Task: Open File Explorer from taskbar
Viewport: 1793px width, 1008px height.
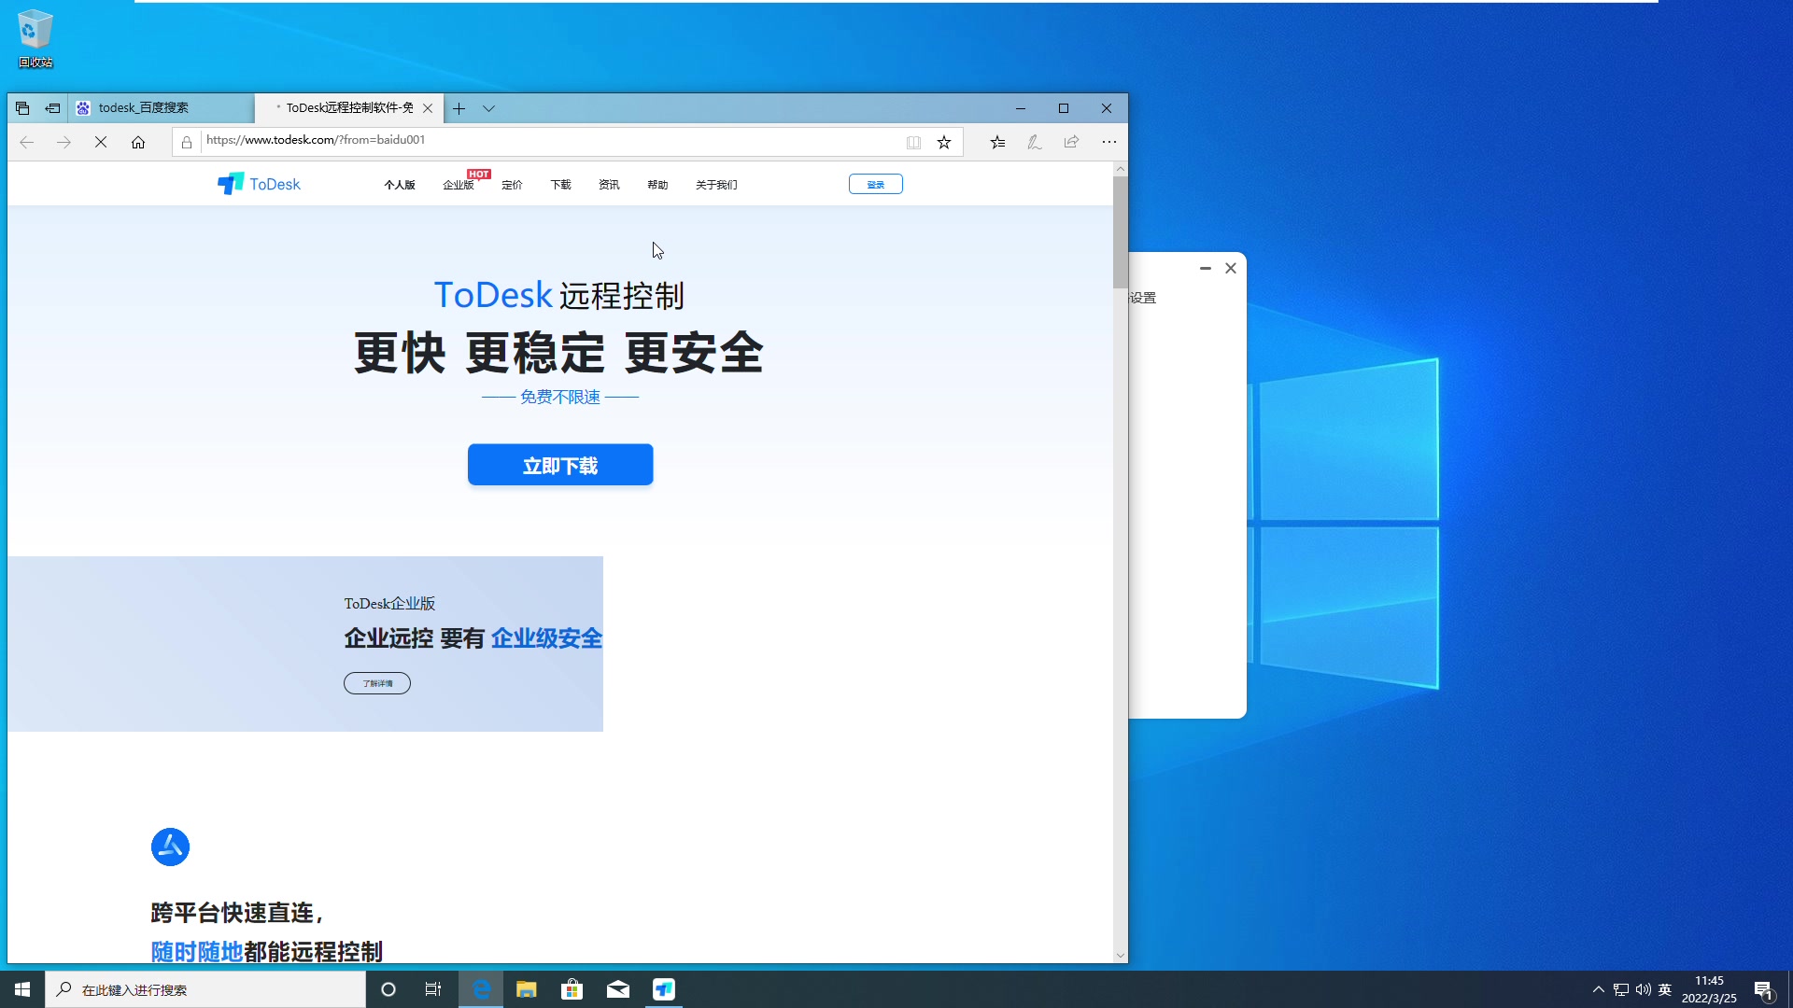Action: pos(527,989)
